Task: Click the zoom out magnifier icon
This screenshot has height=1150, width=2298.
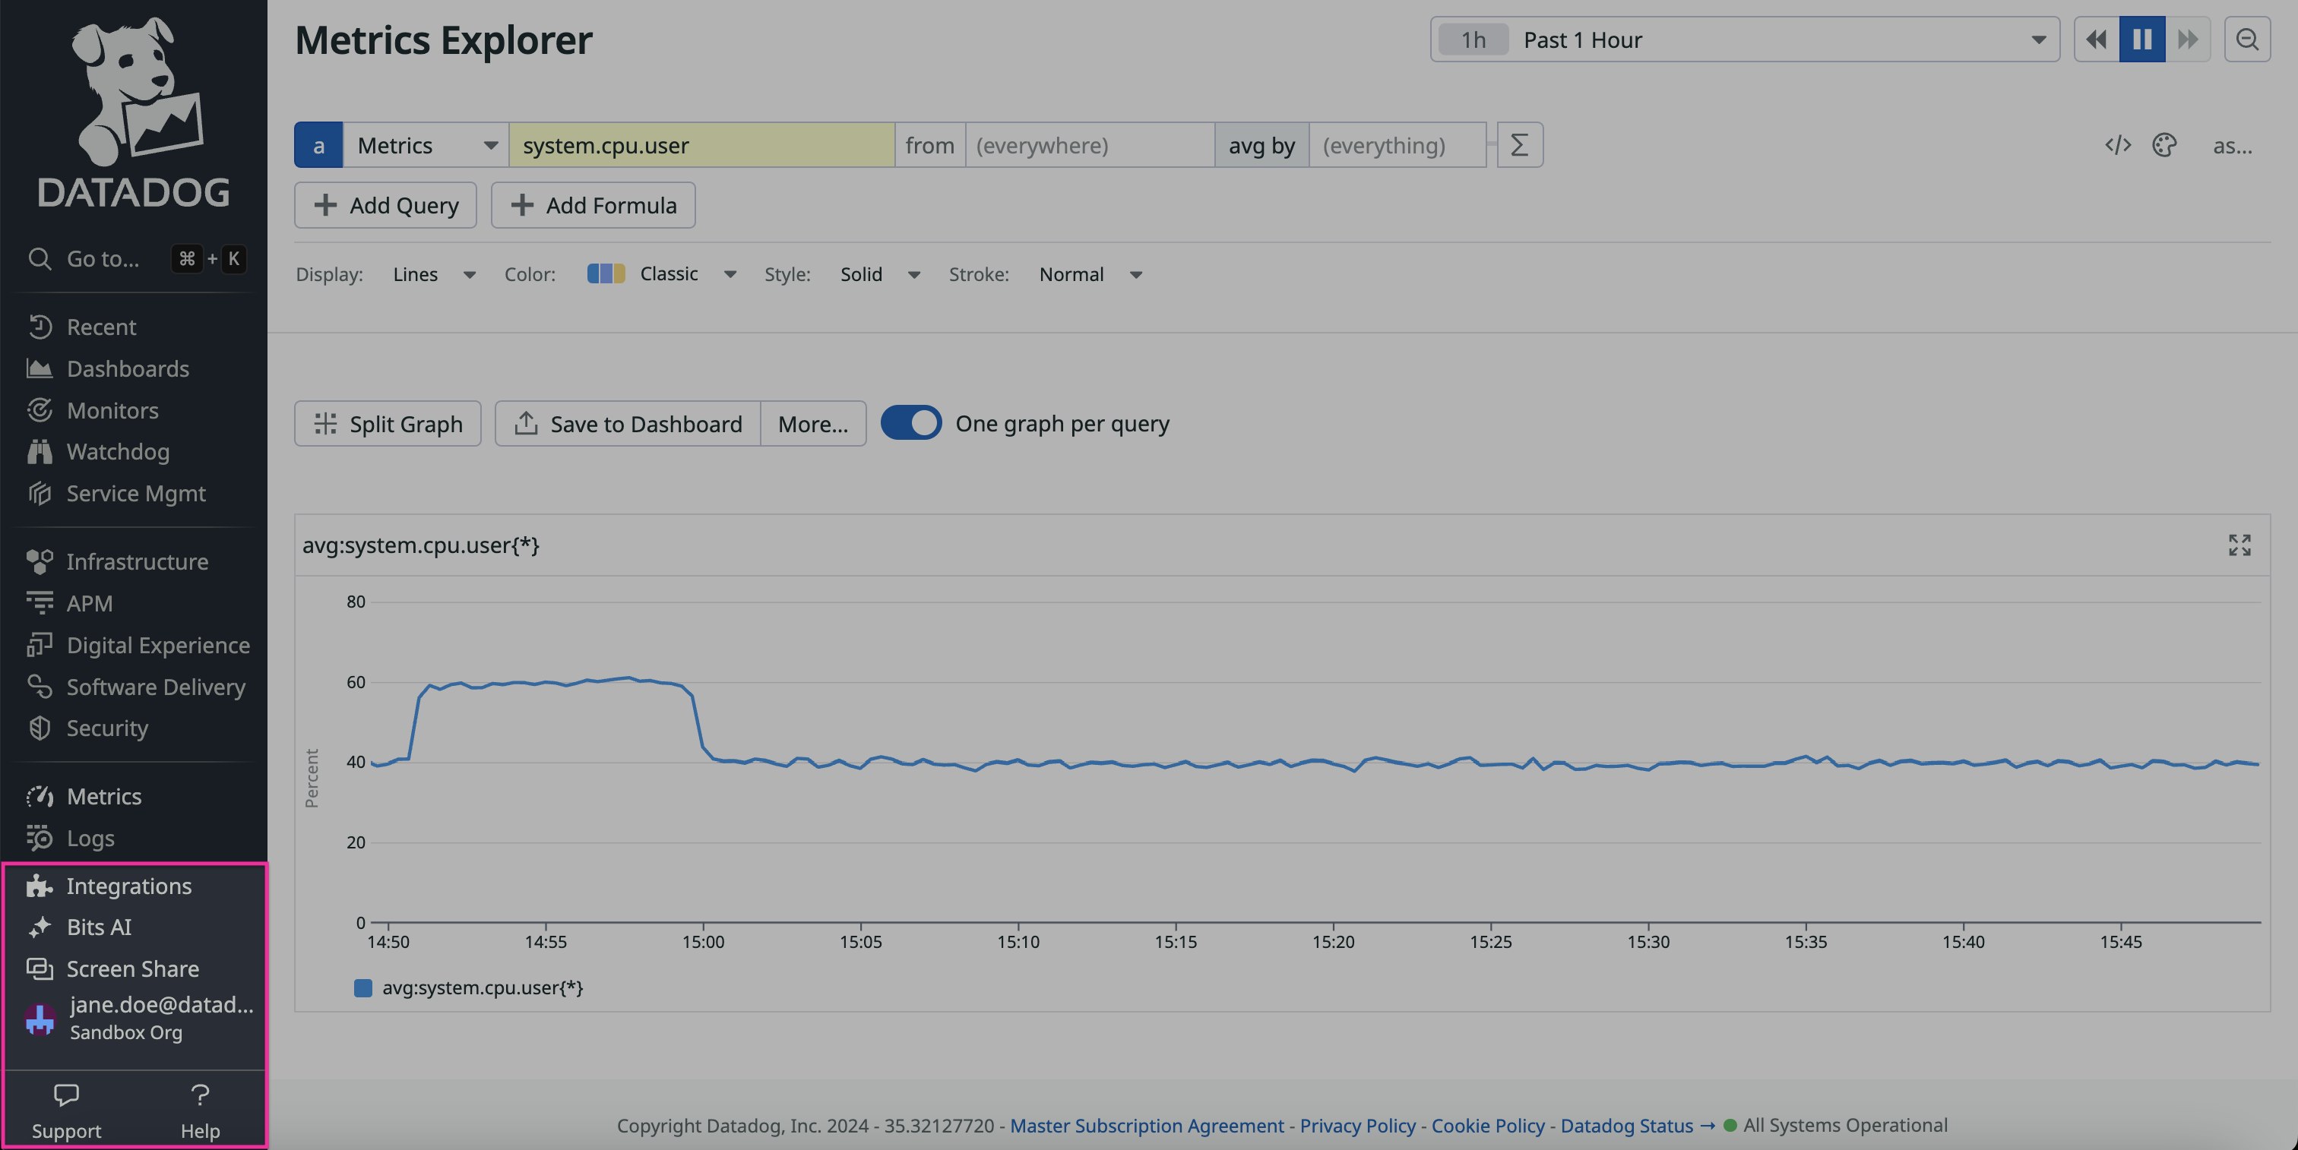Action: point(2246,39)
